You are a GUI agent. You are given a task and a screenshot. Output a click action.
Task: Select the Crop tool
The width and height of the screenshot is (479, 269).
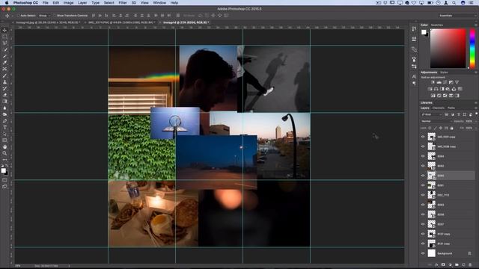pos(4,56)
